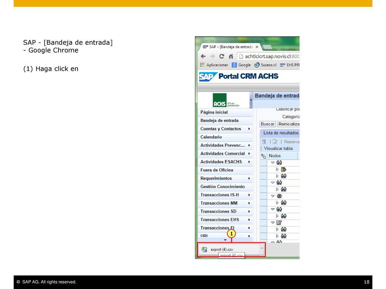Collapse the navigation pane with the arrow handle
This screenshot has height=289, width=386.
coord(251,100)
